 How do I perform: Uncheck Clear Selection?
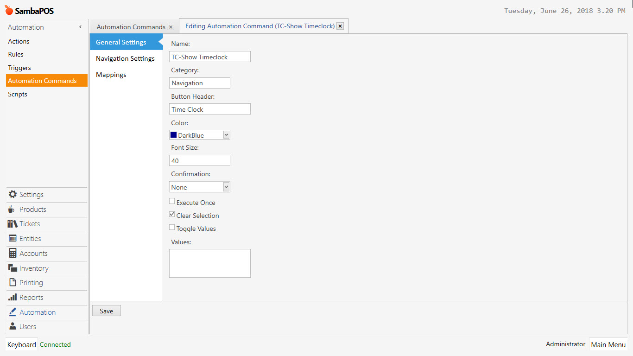click(172, 214)
